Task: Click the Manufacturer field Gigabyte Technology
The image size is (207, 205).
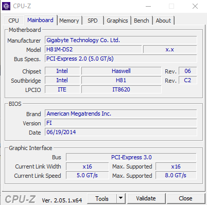Action: click(x=121, y=40)
